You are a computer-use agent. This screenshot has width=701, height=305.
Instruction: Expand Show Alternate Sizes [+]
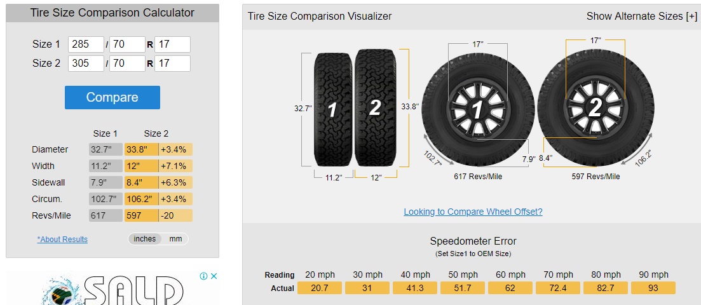click(641, 16)
